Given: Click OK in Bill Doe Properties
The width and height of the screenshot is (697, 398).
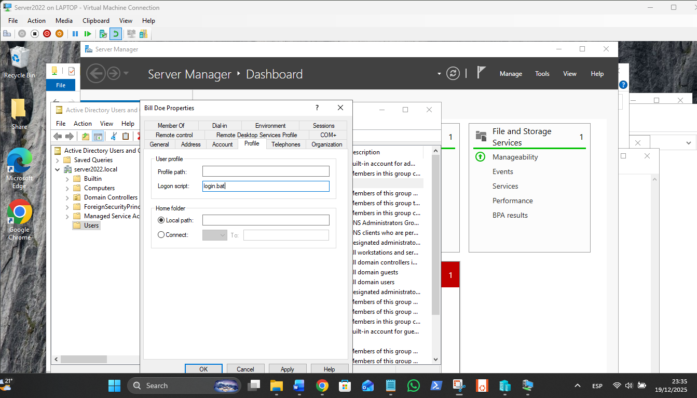Looking at the screenshot, I should (203, 369).
